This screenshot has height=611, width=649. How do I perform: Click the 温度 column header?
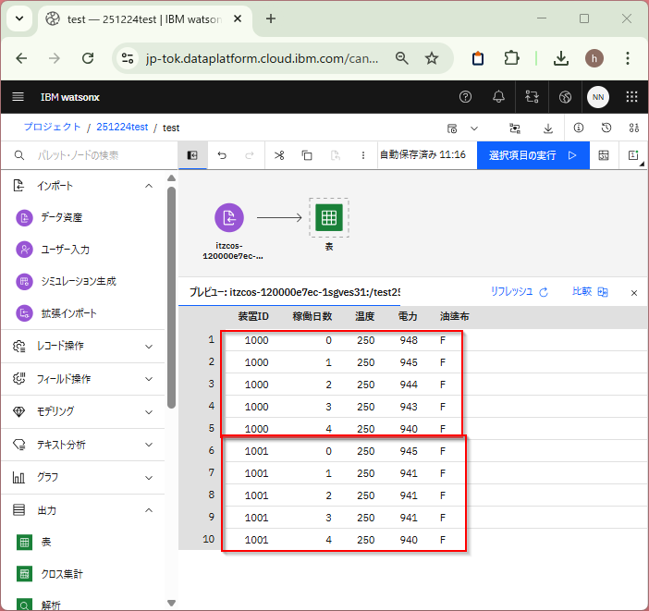[364, 317]
